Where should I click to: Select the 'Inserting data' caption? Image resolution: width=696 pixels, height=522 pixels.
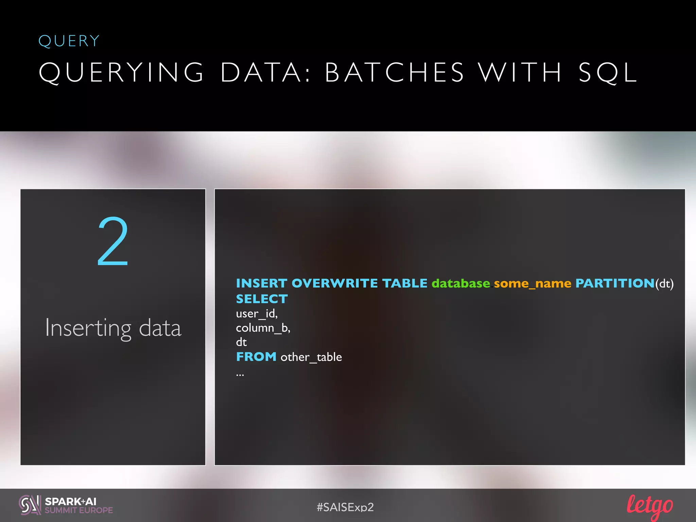click(113, 328)
